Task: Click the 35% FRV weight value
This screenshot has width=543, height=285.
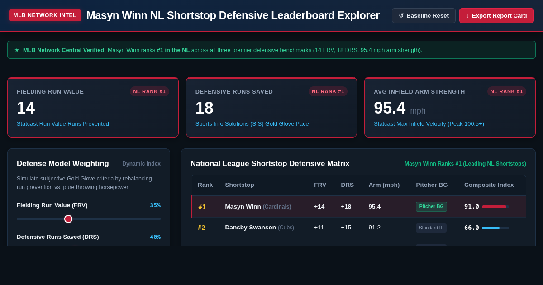Action: (155, 205)
